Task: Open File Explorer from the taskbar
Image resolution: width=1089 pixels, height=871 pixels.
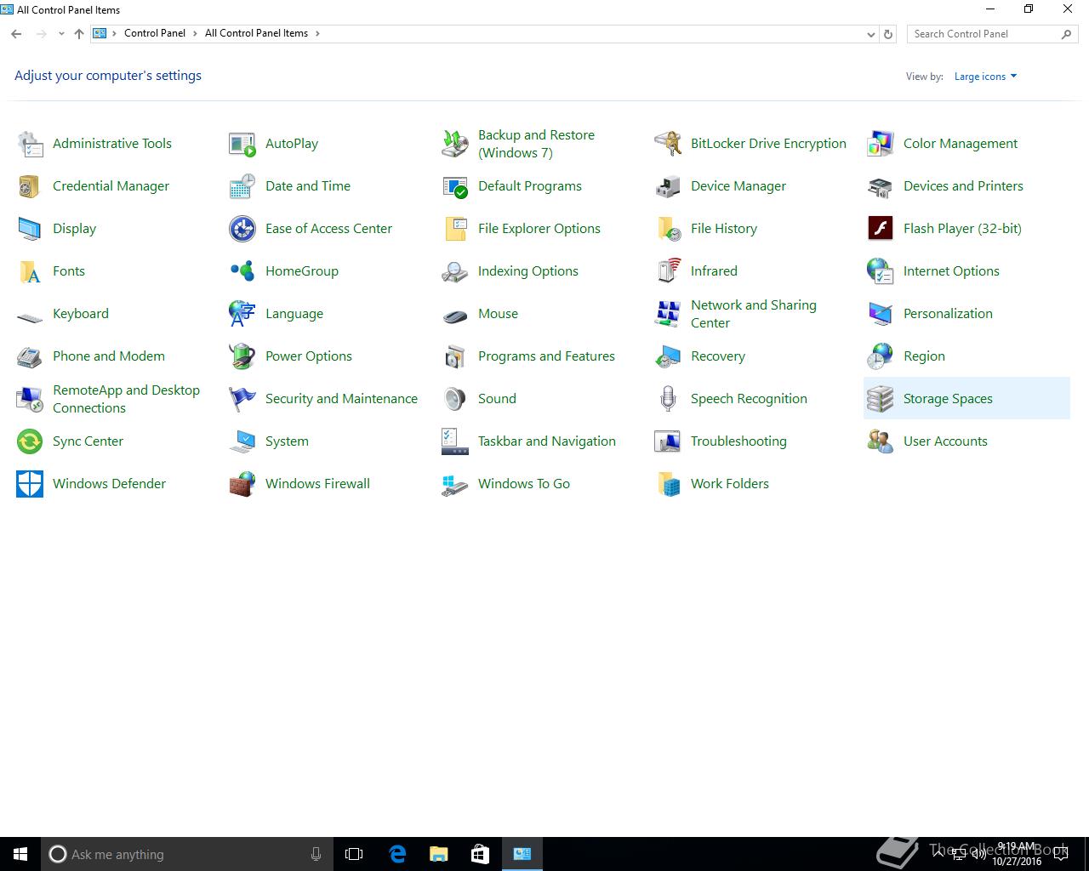Action: point(438,854)
